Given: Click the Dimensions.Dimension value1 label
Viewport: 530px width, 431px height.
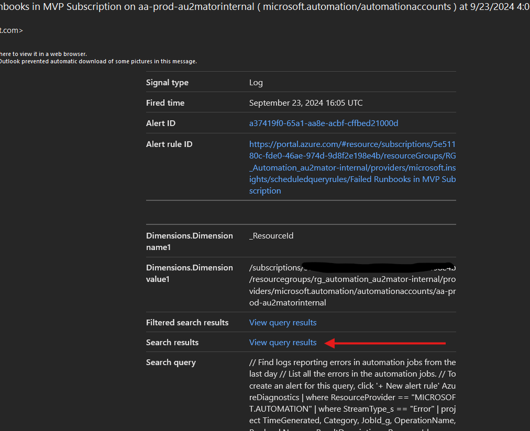Looking at the screenshot, I should click(189, 273).
